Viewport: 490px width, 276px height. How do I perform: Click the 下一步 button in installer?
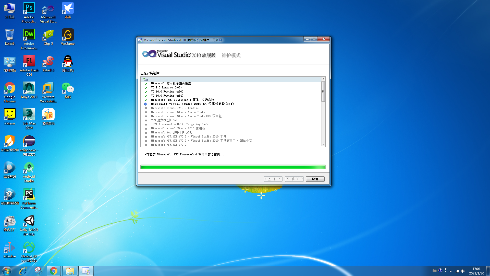pos(294,179)
